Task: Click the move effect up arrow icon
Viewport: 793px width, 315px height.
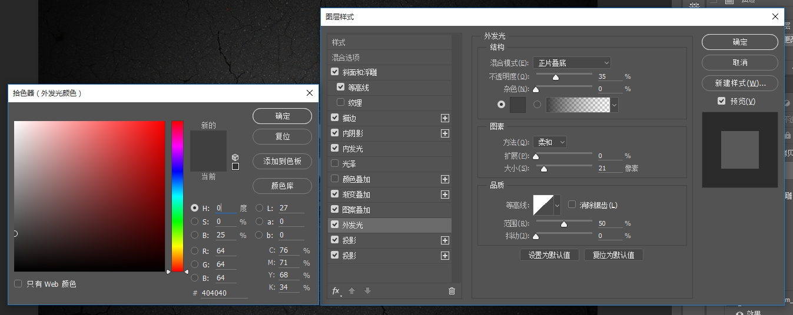Action: coord(351,291)
